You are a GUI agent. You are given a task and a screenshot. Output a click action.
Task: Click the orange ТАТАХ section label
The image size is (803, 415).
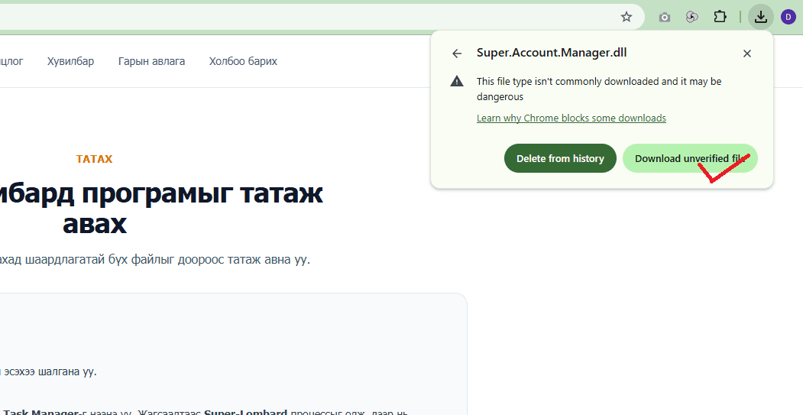[94, 159]
